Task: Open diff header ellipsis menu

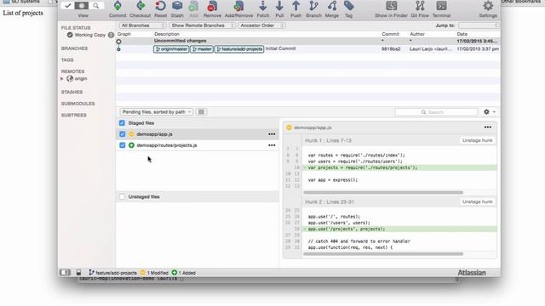Action: coord(488,127)
